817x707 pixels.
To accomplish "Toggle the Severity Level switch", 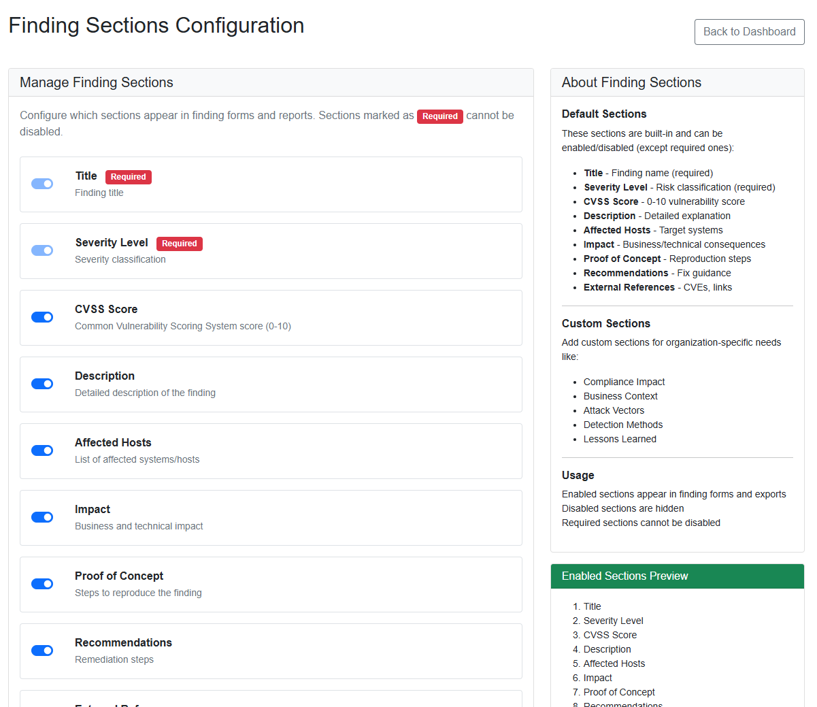I will [42, 250].
